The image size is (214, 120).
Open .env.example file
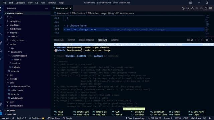tap(16, 106)
